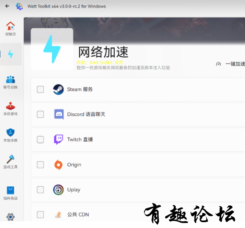The width and height of the screenshot is (245, 228).
Task: Click the Steam 服务 label
Action: [x=80, y=90]
